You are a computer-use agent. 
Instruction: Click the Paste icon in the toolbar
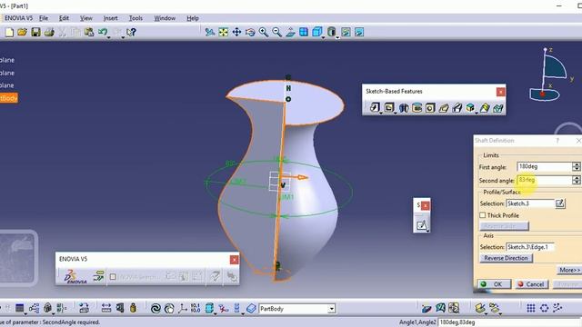tap(89, 33)
